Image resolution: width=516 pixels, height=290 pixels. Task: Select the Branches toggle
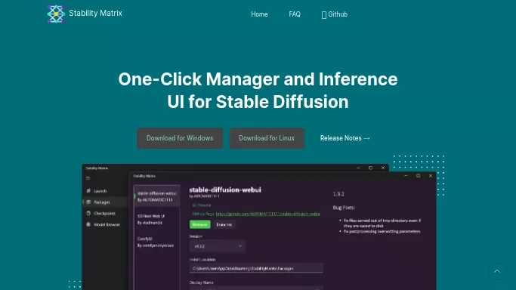pos(224,224)
